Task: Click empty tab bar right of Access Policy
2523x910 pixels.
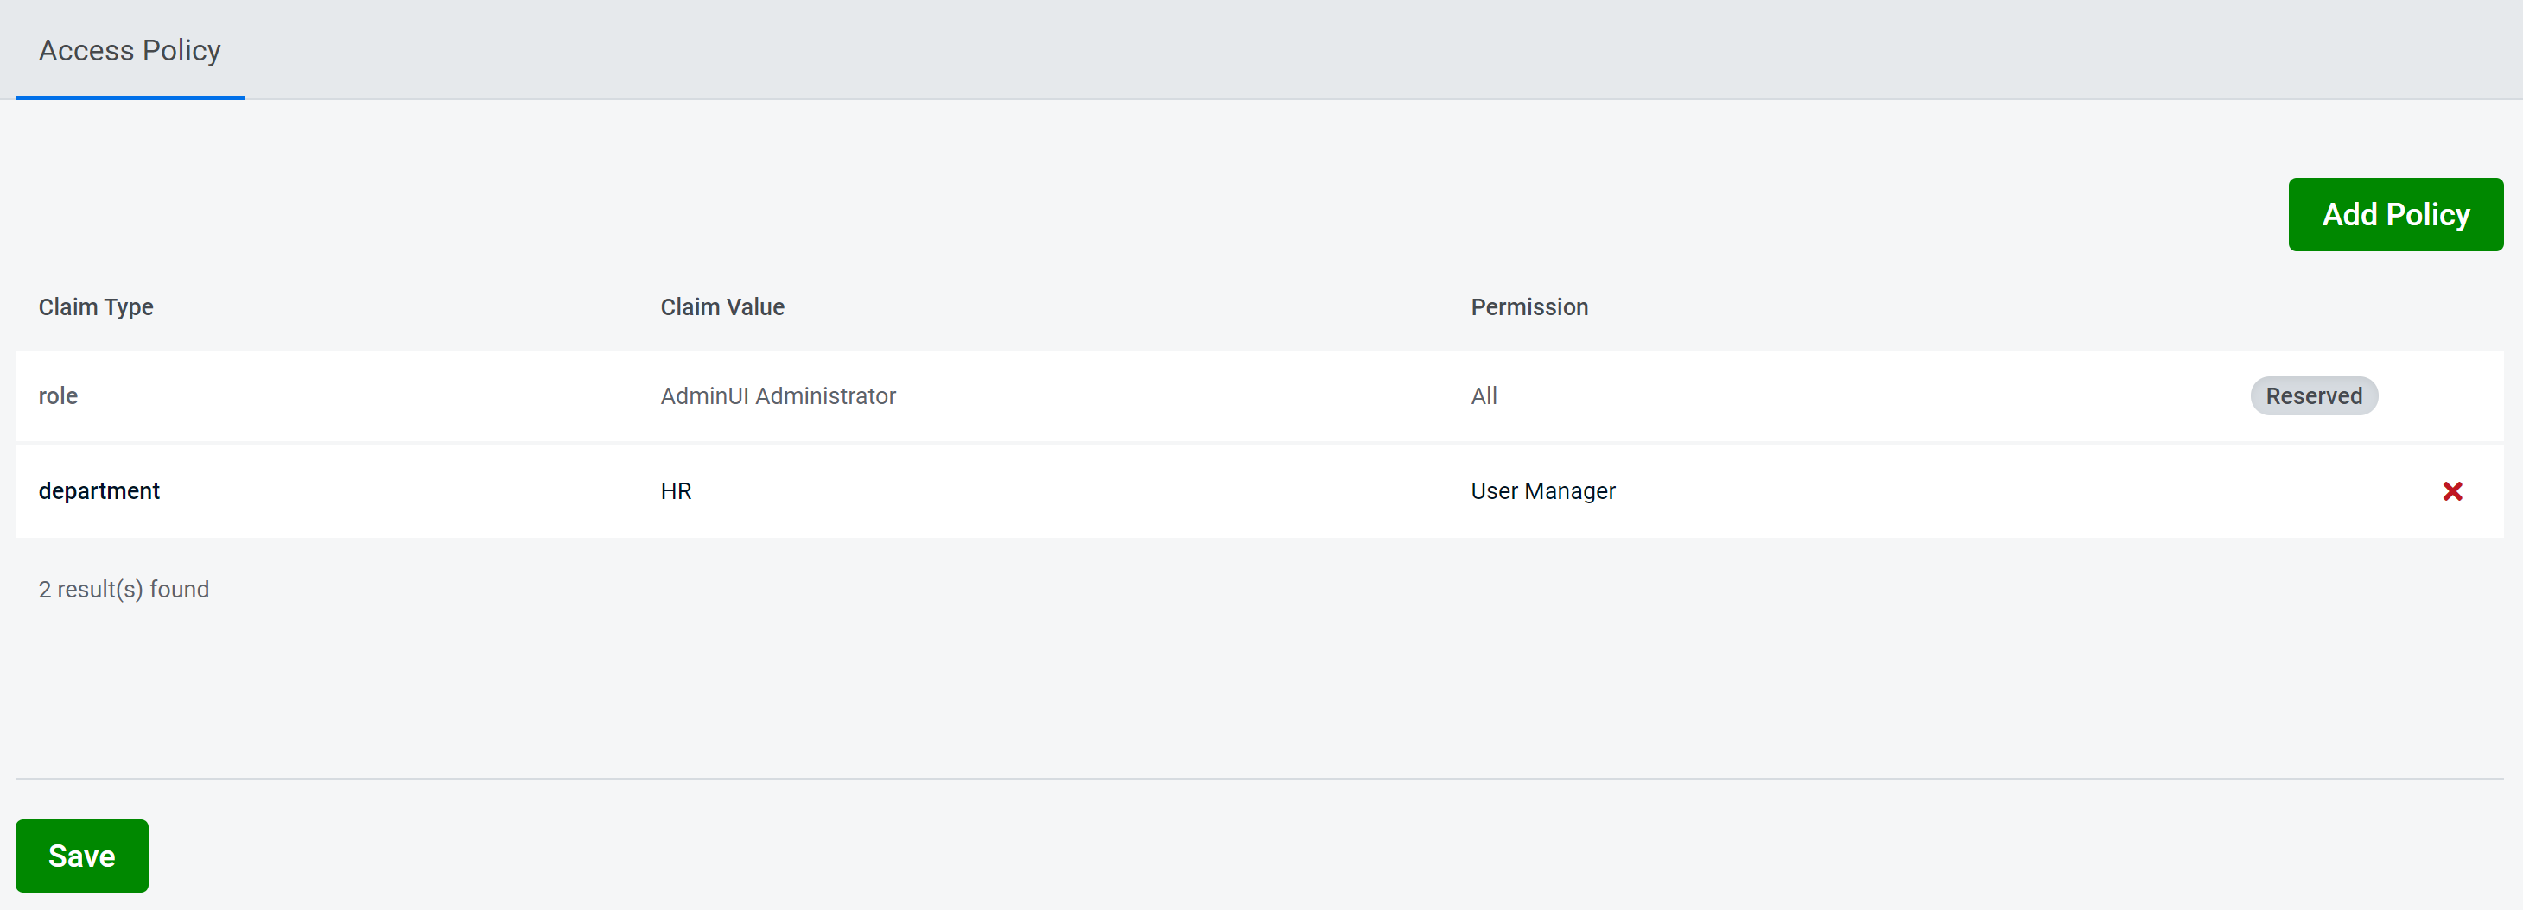Action: (1371, 50)
